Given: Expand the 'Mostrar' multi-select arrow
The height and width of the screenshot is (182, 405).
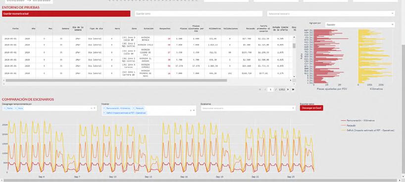Looking at the screenshot, I should pos(194,110).
